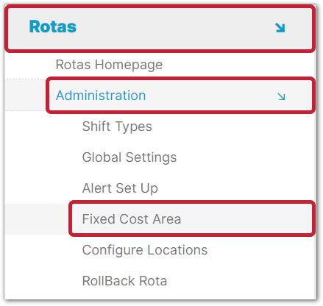
Task: Open the Rotas Homepage link
Action: point(109,65)
